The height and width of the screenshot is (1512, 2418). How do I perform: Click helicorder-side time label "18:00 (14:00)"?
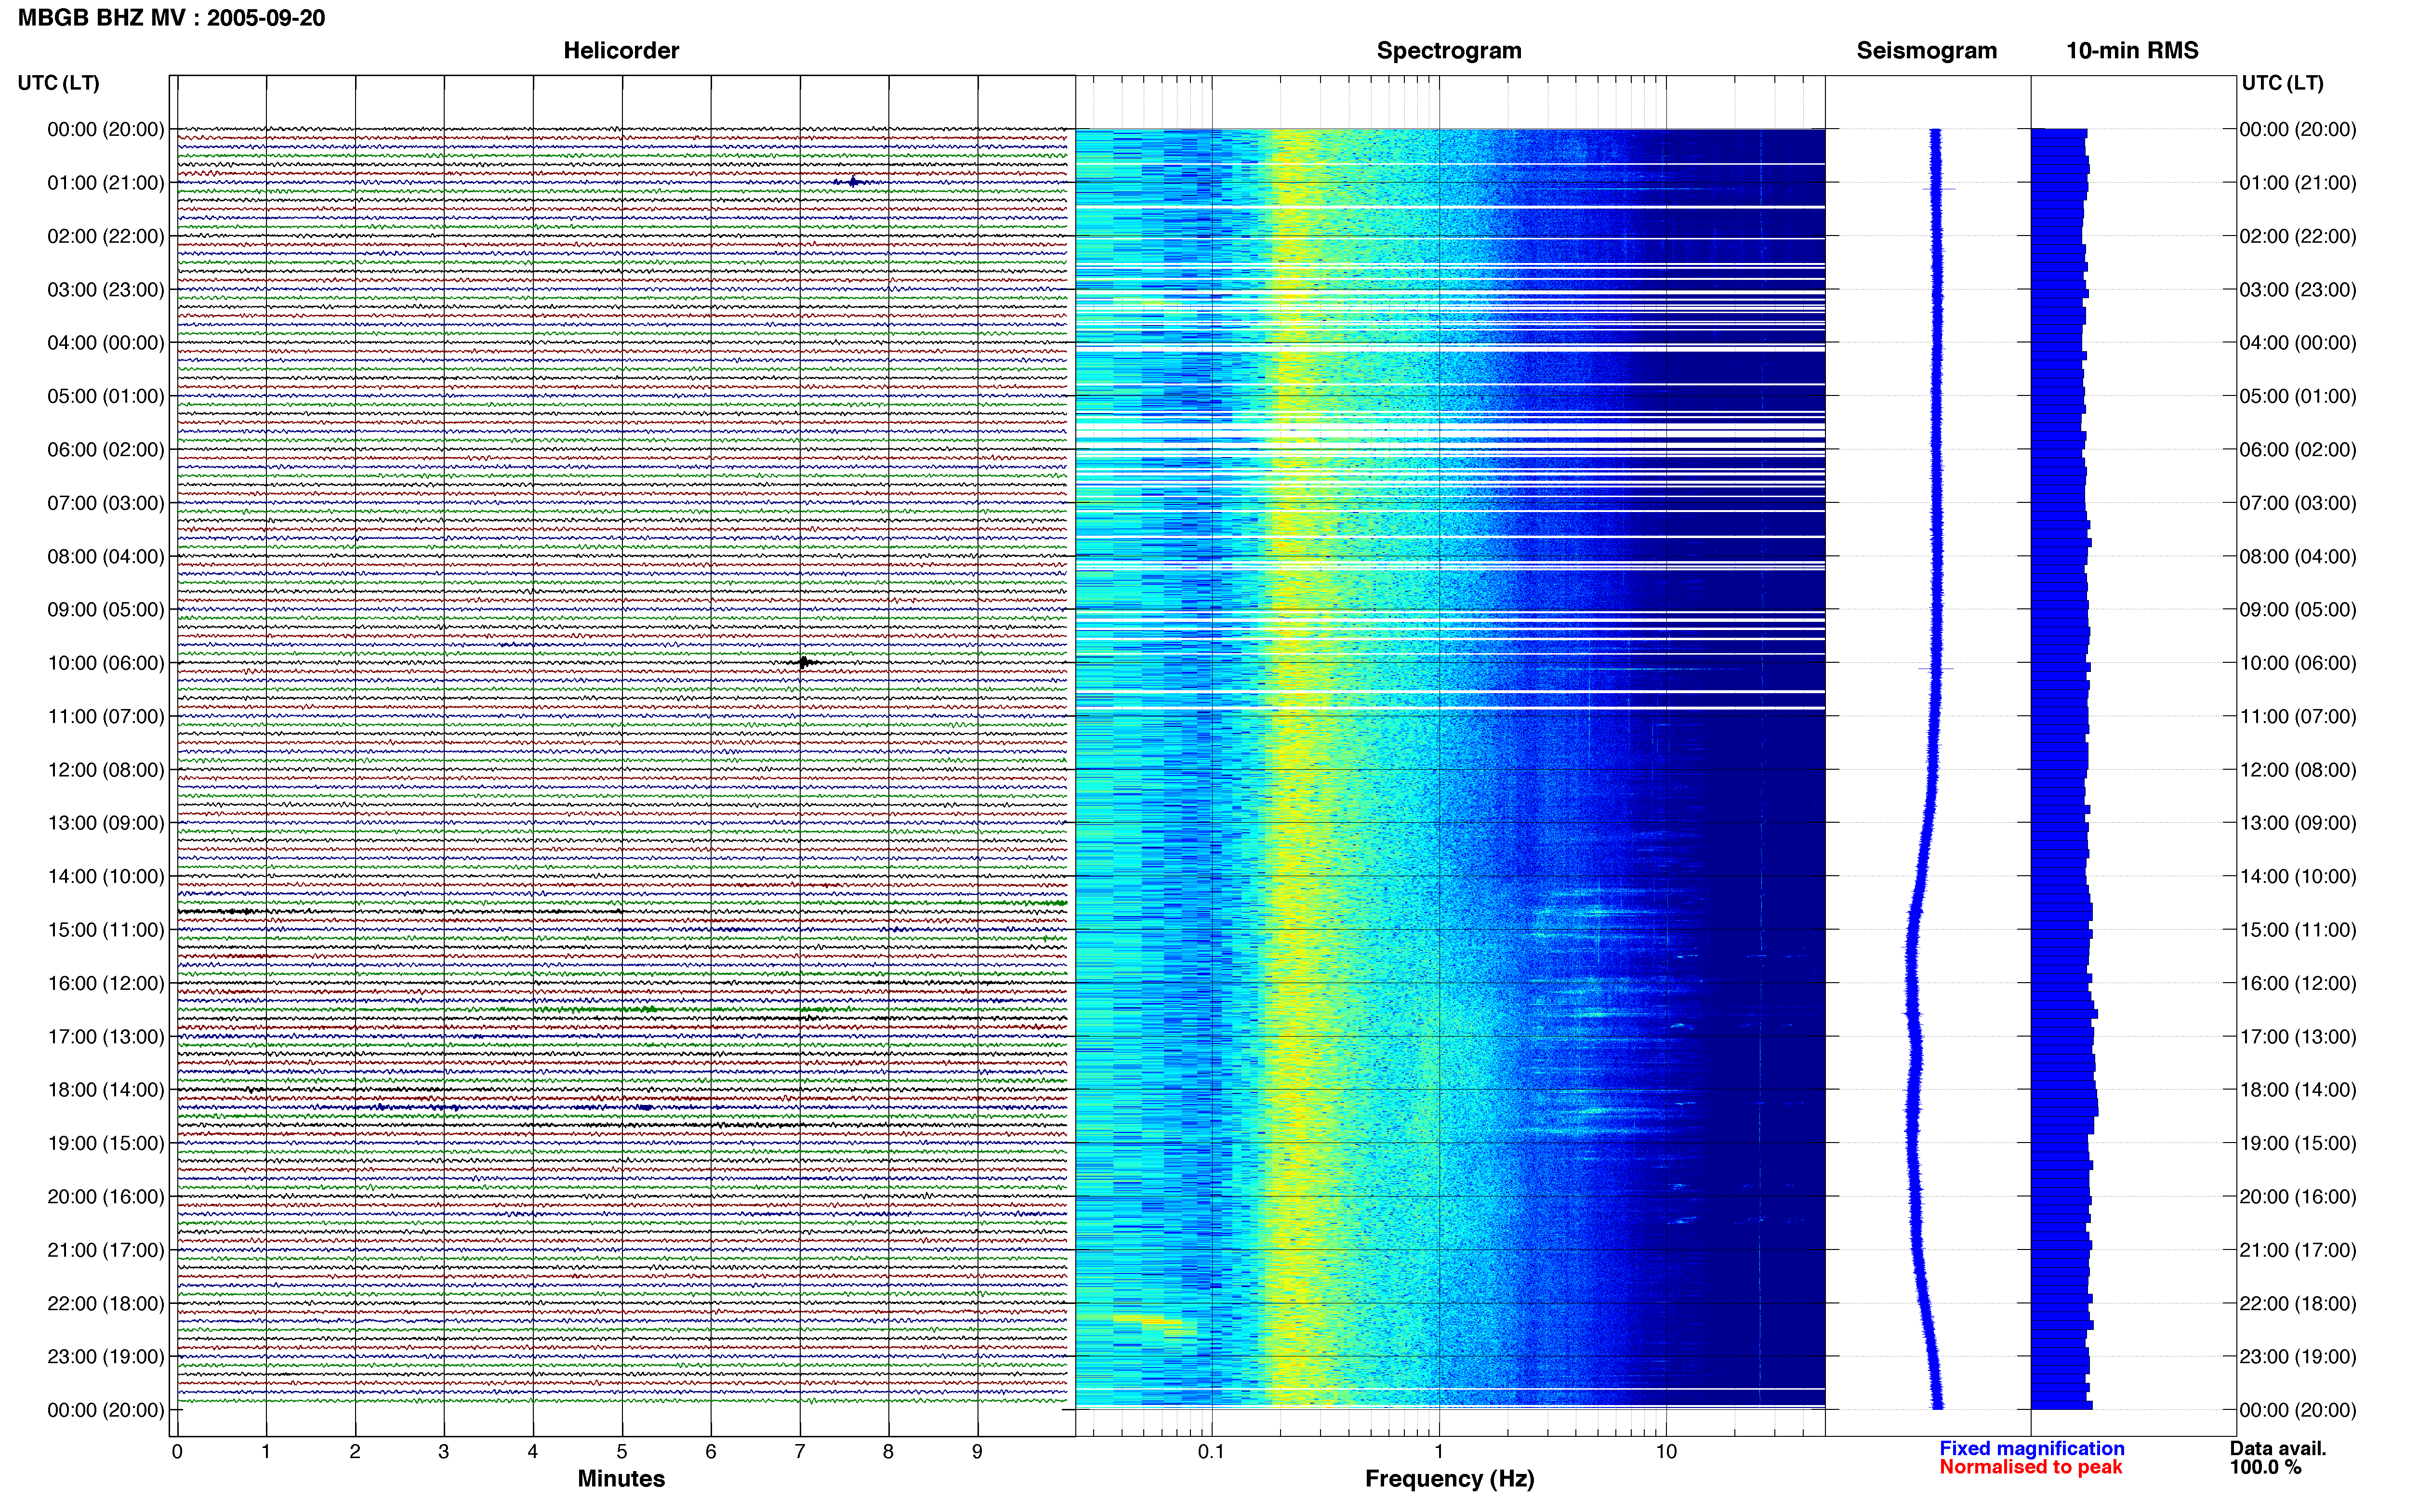(106, 1090)
